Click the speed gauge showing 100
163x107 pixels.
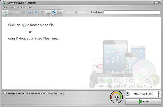pyautogui.click(x=116, y=97)
